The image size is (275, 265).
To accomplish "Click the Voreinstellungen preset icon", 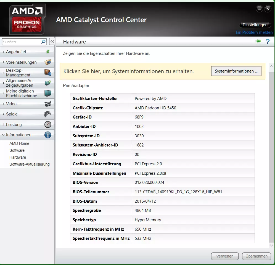I will tap(48, 62).
